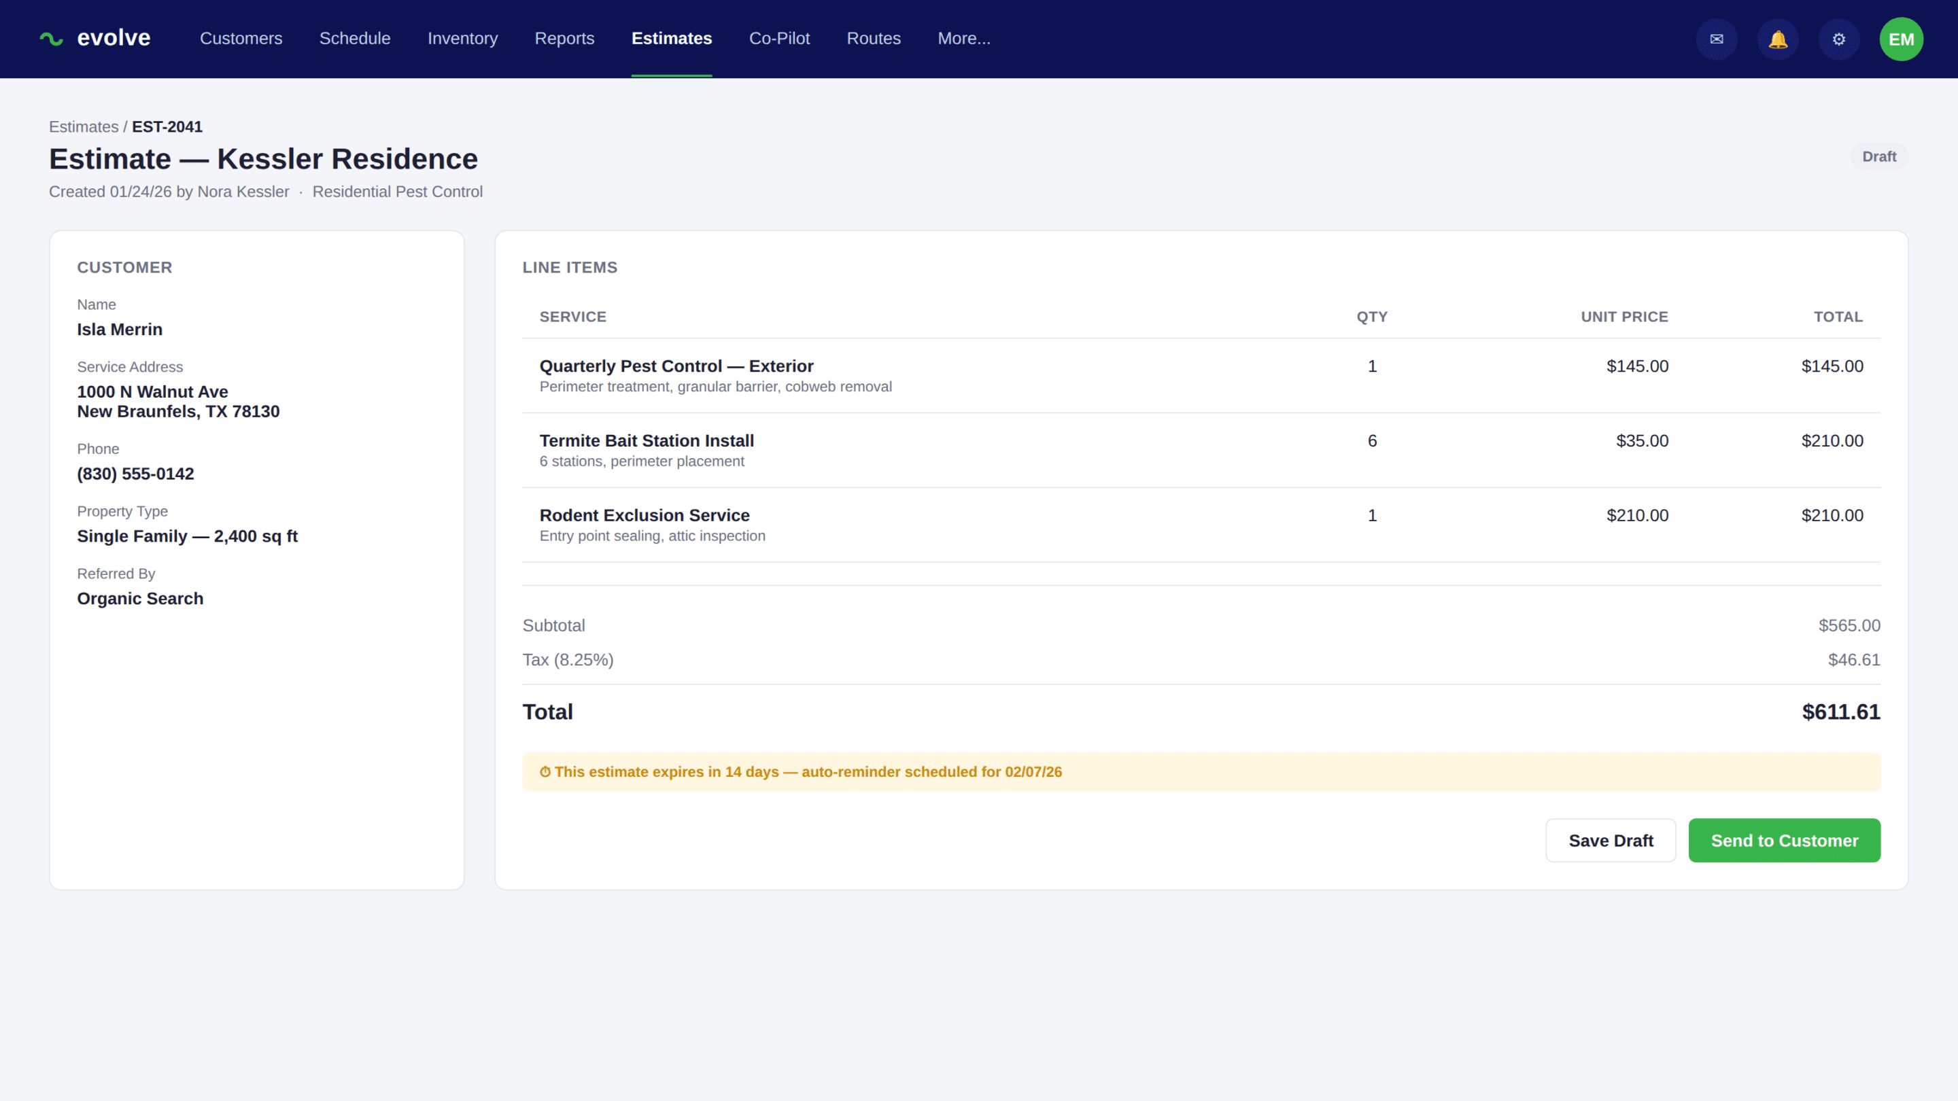
Task: Click $35.00 unit price cell
Action: click(1642, 440)
